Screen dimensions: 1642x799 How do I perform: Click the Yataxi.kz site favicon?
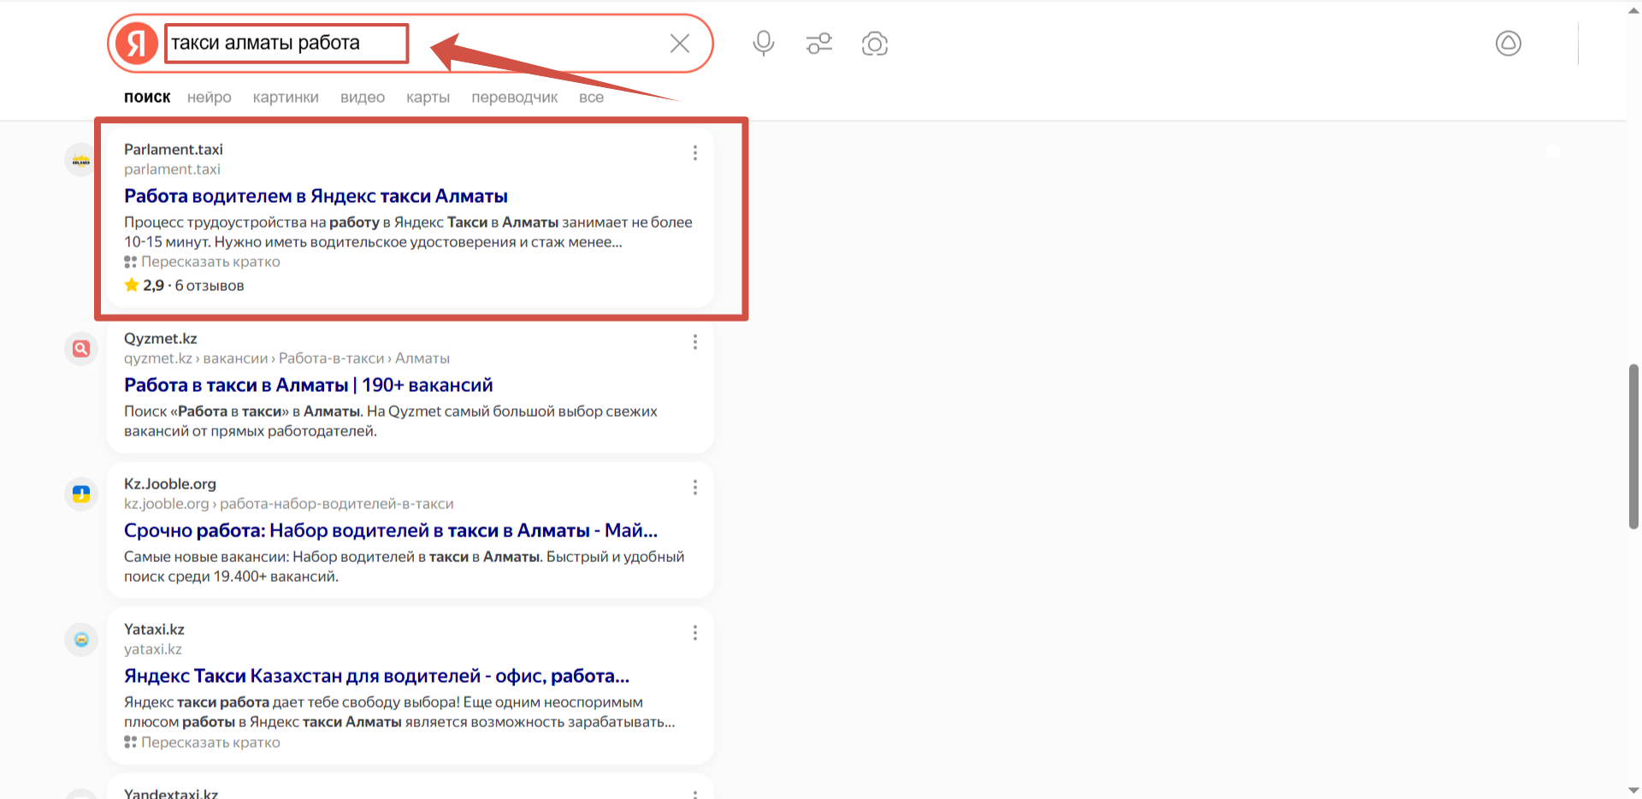tap(81, 639)
